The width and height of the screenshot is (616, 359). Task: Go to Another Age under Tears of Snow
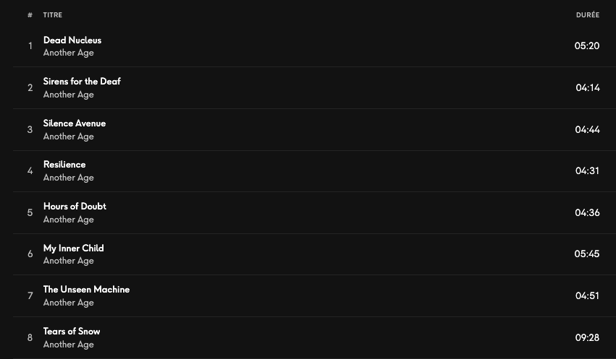tap(69, 345)
